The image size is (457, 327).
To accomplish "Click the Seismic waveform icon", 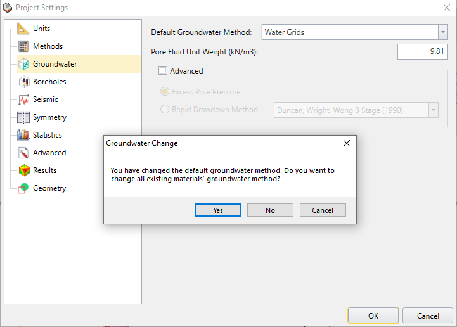I will pos(23,99).
